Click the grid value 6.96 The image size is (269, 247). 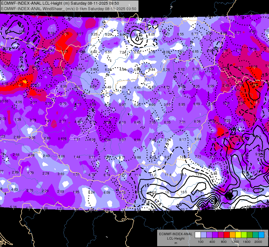(x=64, y=86)
